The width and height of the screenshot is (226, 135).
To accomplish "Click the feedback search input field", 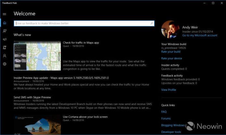I will [84, 23].
